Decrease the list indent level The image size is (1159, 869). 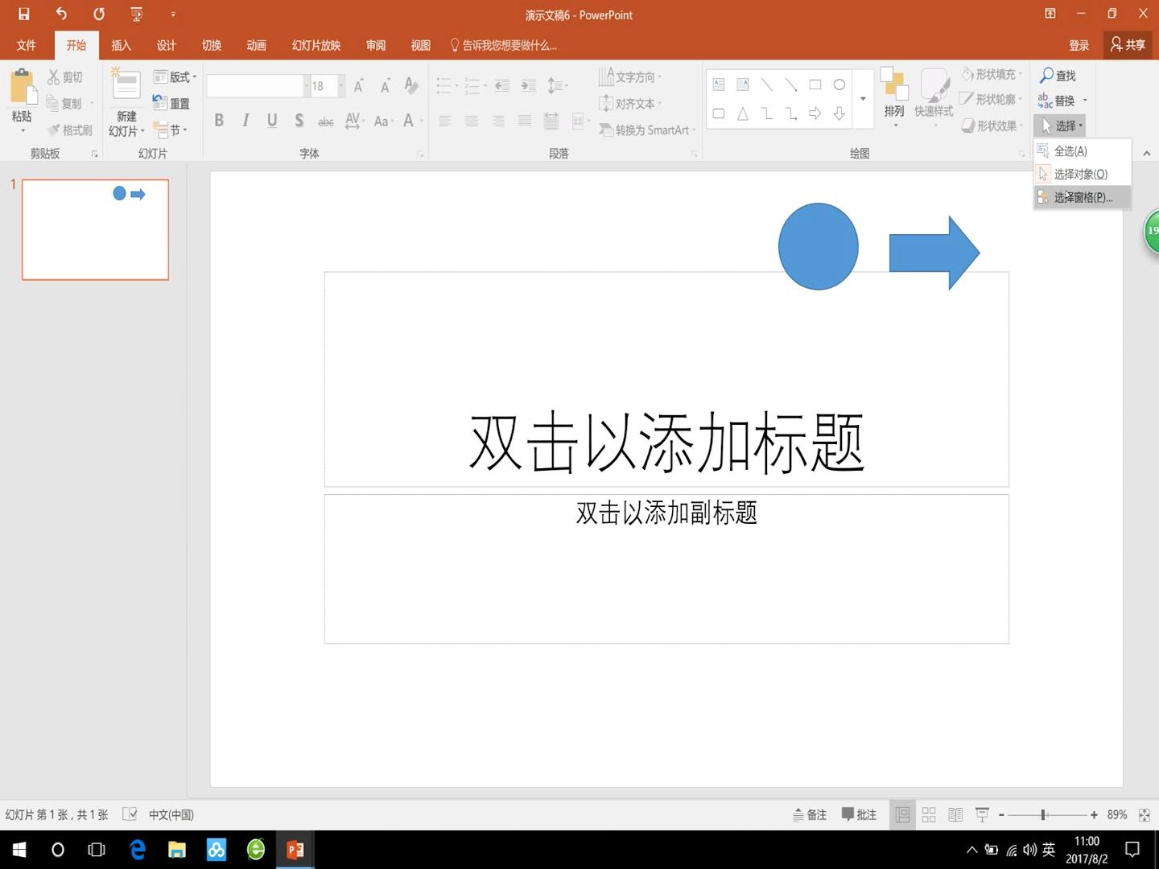(501, 85)
